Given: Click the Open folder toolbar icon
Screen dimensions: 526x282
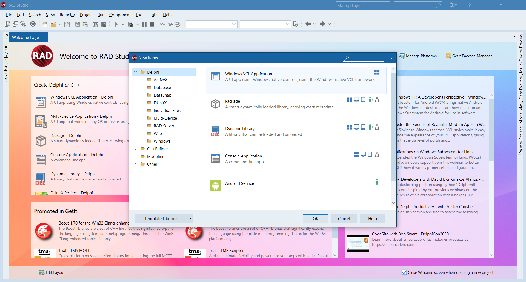Looking at the screenshot, I should [x=53, y=24].
